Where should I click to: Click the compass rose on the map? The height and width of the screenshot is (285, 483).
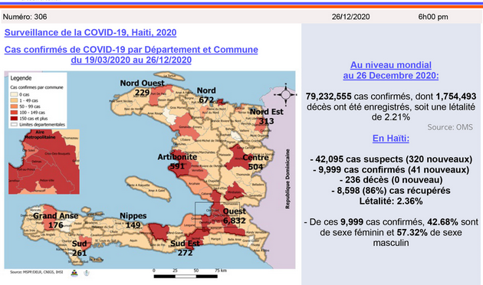coord(285,94)
